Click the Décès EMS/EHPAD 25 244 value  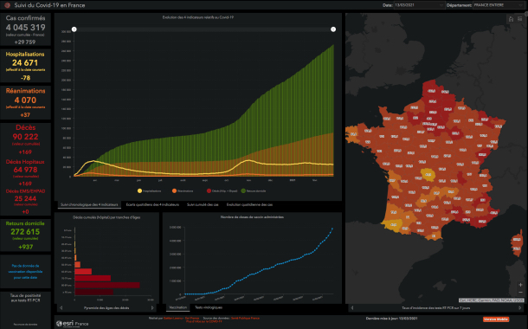26,198
